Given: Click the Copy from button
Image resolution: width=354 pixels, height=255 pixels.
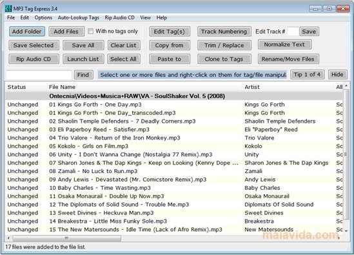Looking at the screenshot, I should (x=170, y=45).
